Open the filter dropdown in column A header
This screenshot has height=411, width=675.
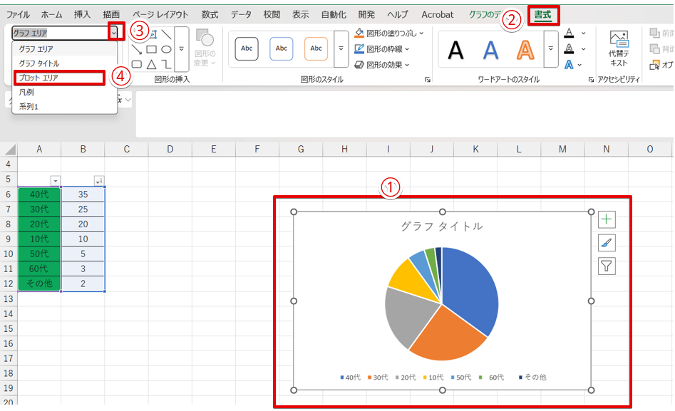(x=56, y=181)
